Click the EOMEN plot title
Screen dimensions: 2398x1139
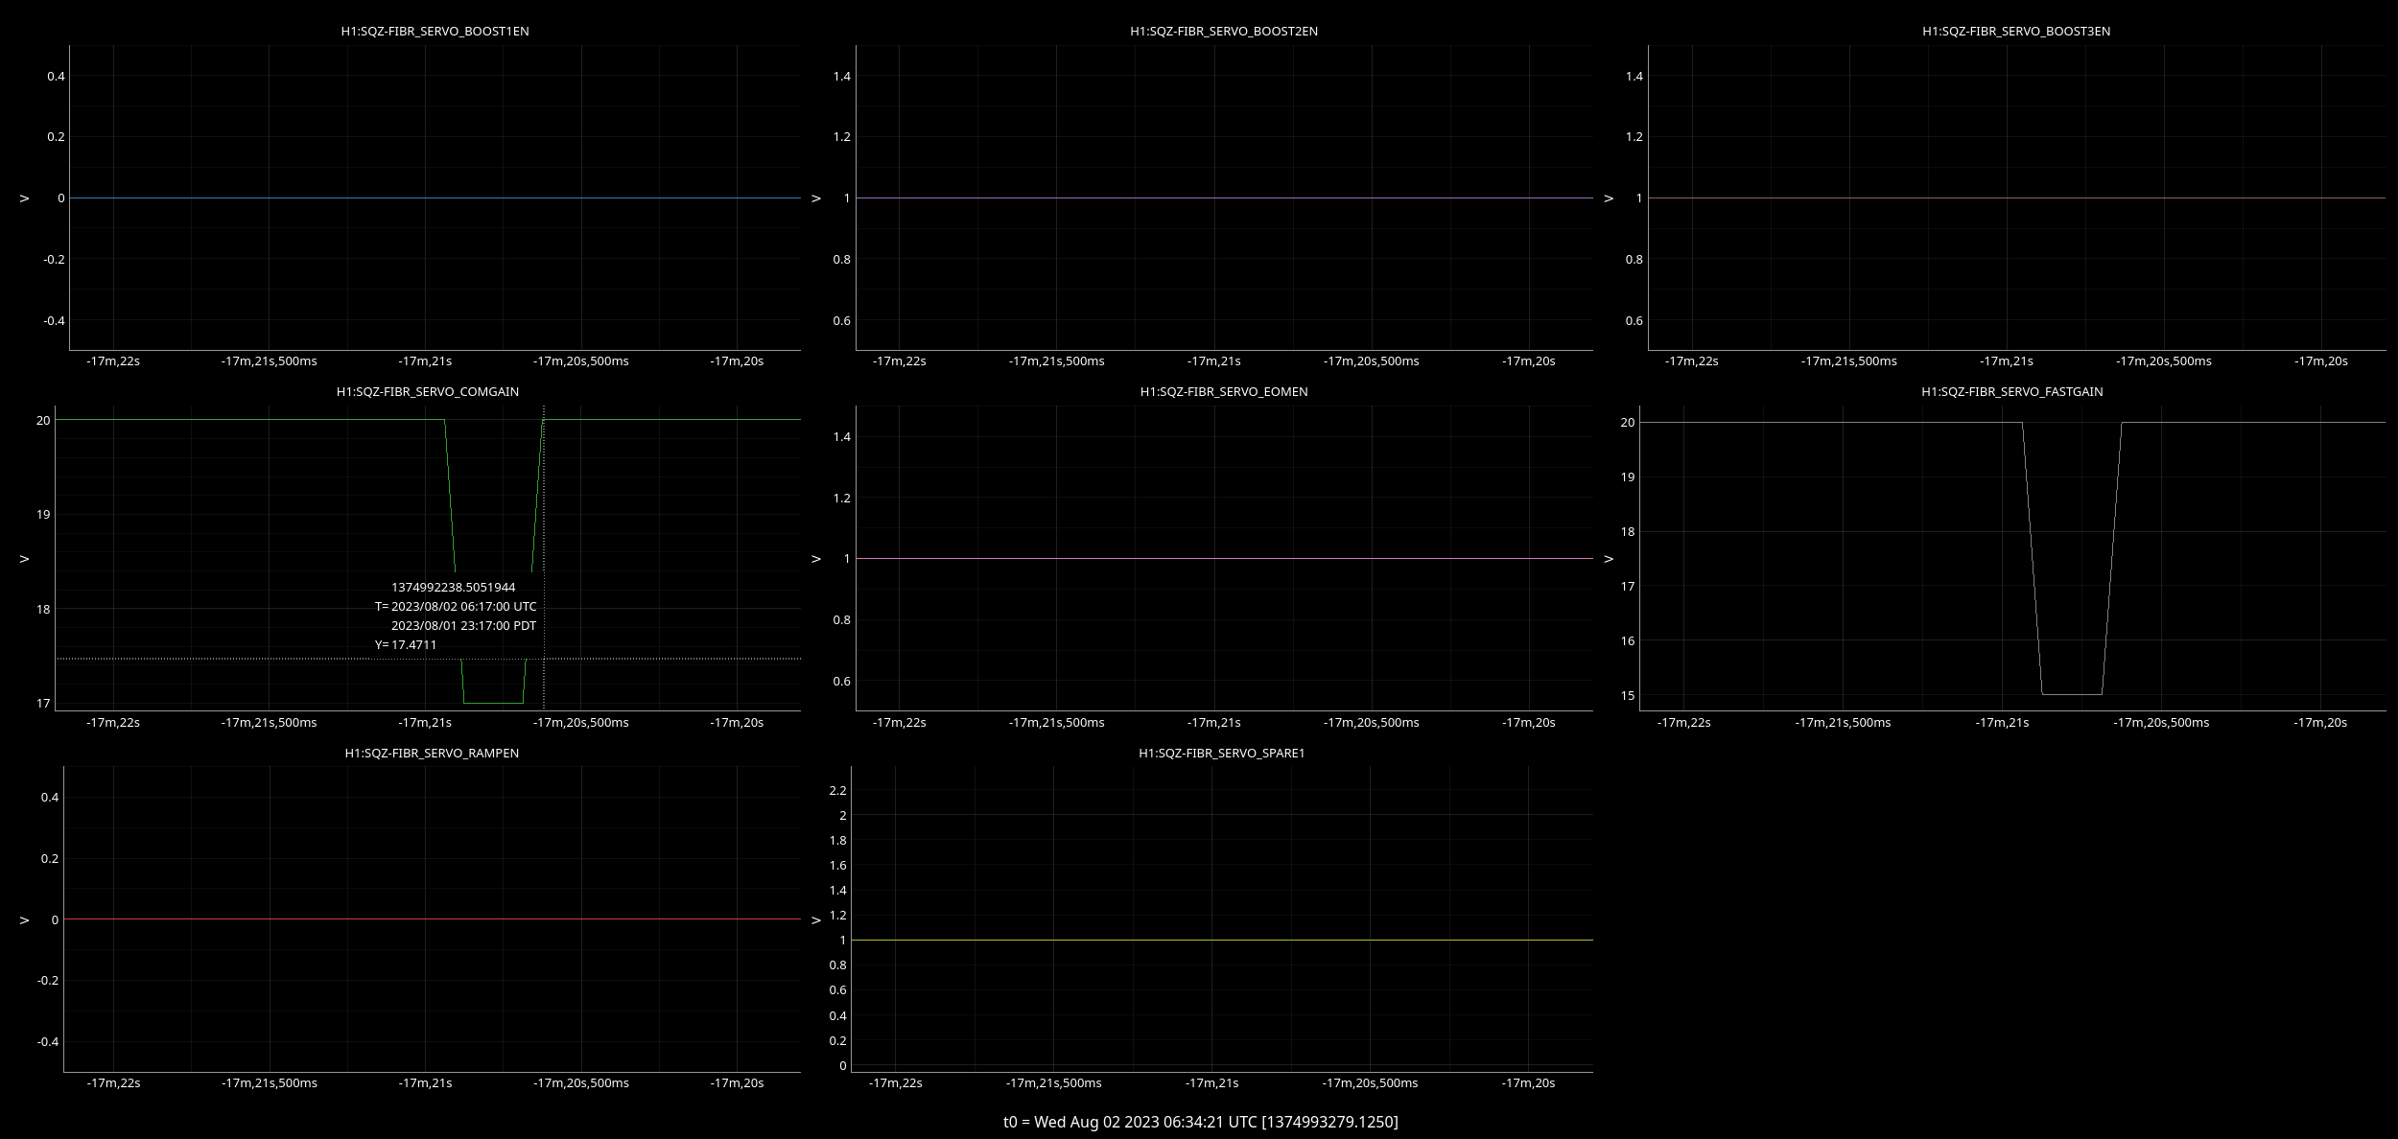(x=1223, y=391)
